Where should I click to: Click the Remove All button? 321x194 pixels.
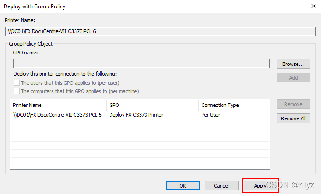click(x=293, y=118)
